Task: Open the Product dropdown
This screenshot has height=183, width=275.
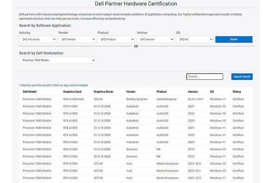Action: (x=116, y=39)
